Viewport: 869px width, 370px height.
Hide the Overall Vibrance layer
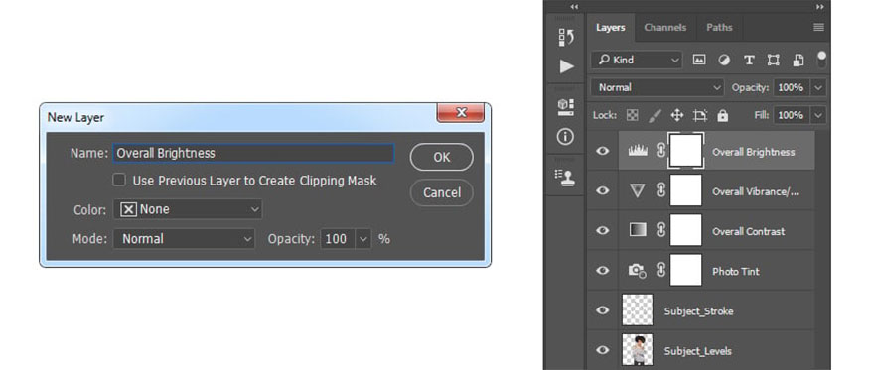(x=603, y=190)
